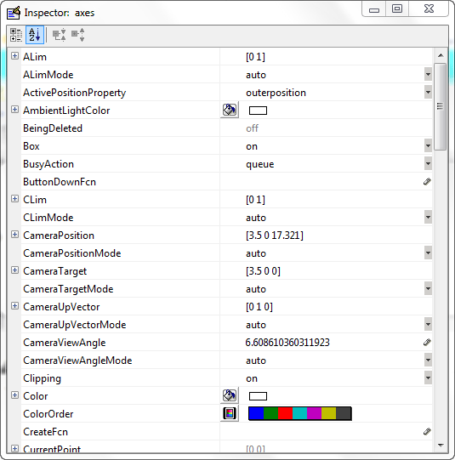Select the alphabetical A-Z sort icon
Image resolution: width=455 pixels, height=460 pixels.
click(x=35, y=35)
